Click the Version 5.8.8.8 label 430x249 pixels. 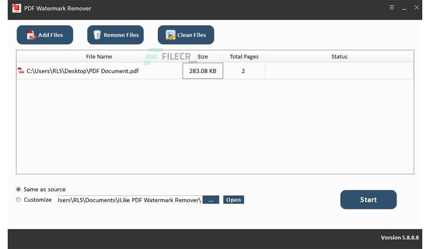(x=400, y=238)
